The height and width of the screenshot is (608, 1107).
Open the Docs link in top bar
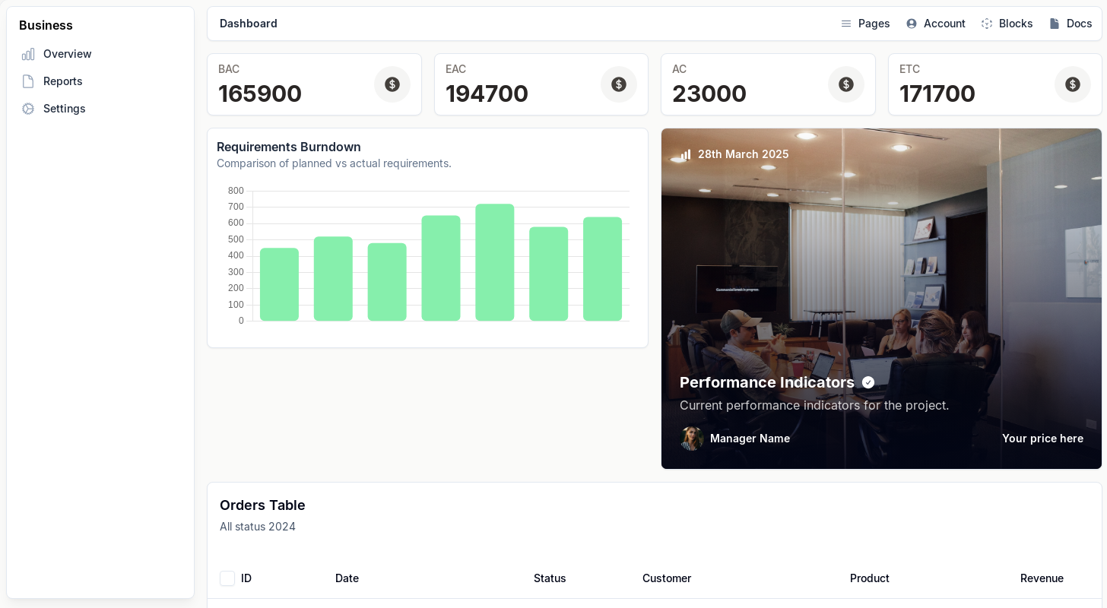[1071, 24]
